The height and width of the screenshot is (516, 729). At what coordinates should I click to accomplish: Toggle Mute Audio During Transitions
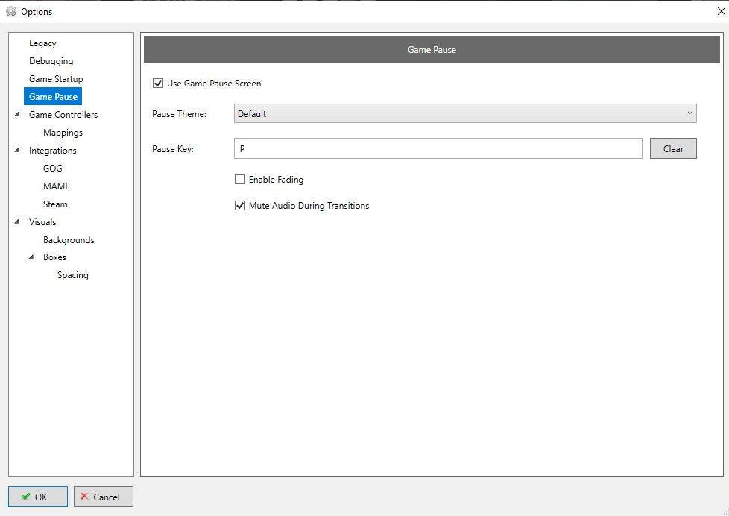point(240,206)
